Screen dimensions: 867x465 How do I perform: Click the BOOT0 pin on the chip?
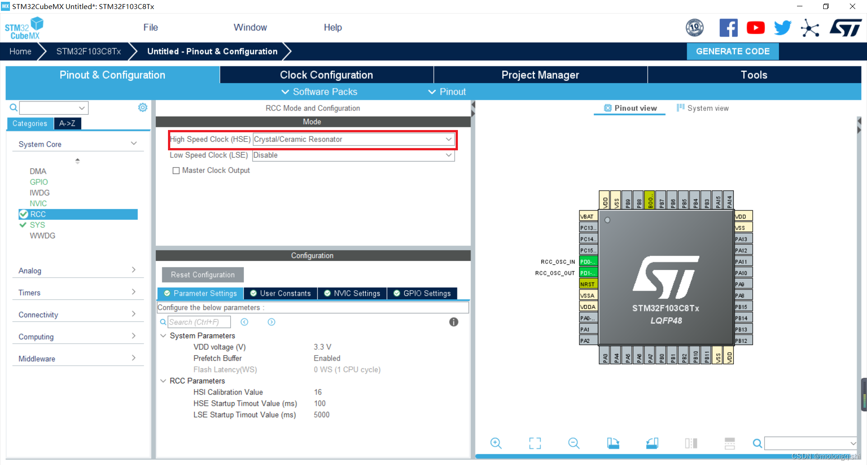click(x=649, y=200)
